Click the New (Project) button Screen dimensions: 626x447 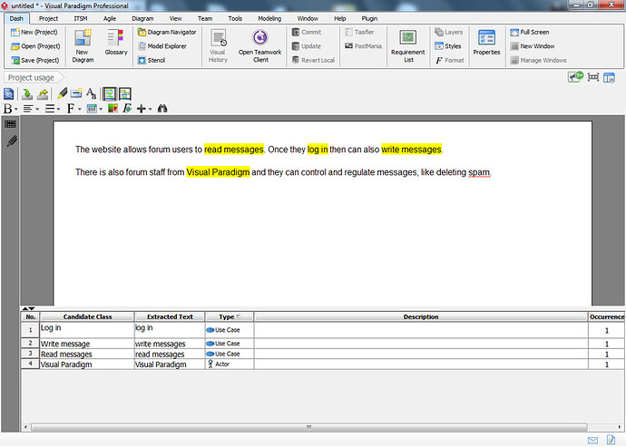[34, 33]
